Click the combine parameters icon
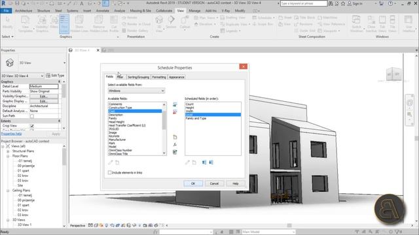Image resolution: width=419 pixels, height=235 pixels. [175, 152]
